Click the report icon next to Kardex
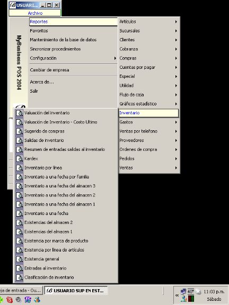Image resolution: width=229 pixels, height=305 pixels. pyautogui.click(x=19, y=159)
